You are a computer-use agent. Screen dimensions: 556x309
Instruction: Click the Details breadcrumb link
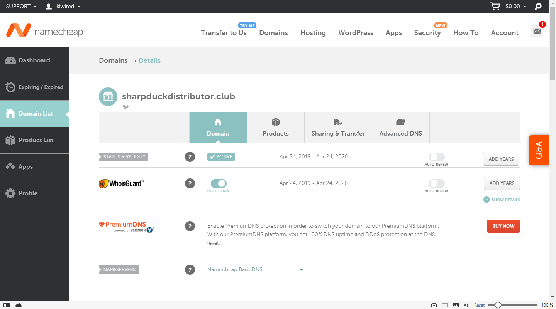click(x=149, y=60)
